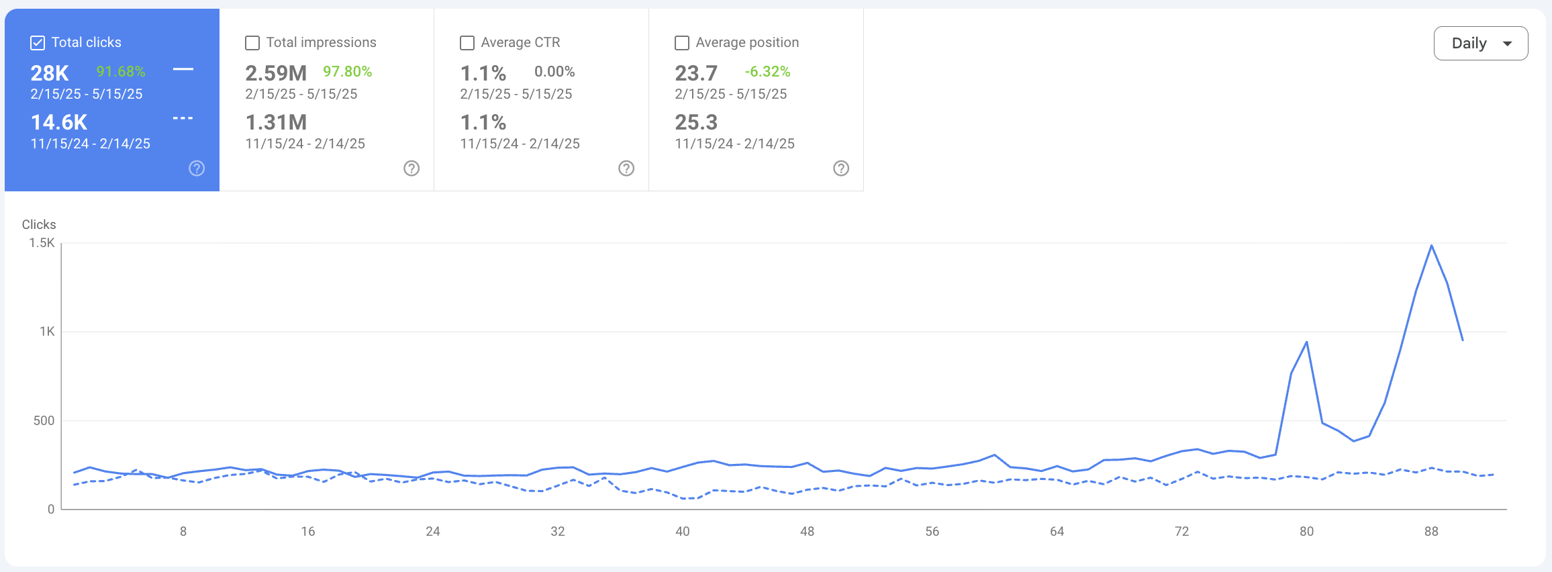Uncheck the Total clicks checkbox

(x=38, y=43)
